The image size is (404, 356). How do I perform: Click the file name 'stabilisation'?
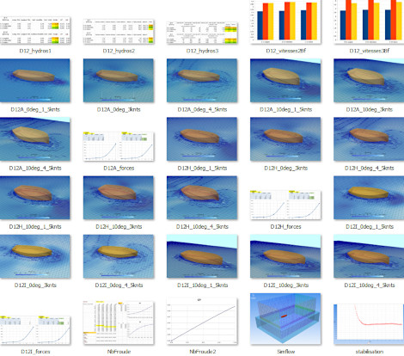point(369,352)
